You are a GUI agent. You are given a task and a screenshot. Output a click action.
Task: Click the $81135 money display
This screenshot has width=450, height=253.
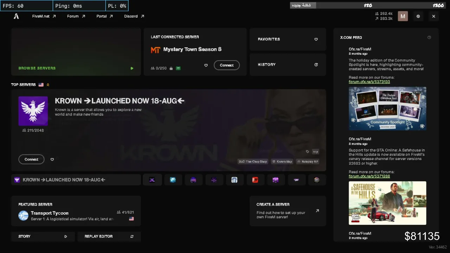coord(422,236)
